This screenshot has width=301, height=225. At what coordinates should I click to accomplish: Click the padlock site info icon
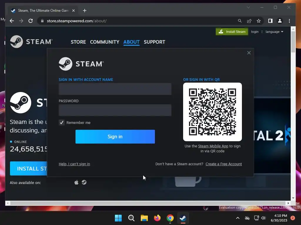(x=42, y=21)
